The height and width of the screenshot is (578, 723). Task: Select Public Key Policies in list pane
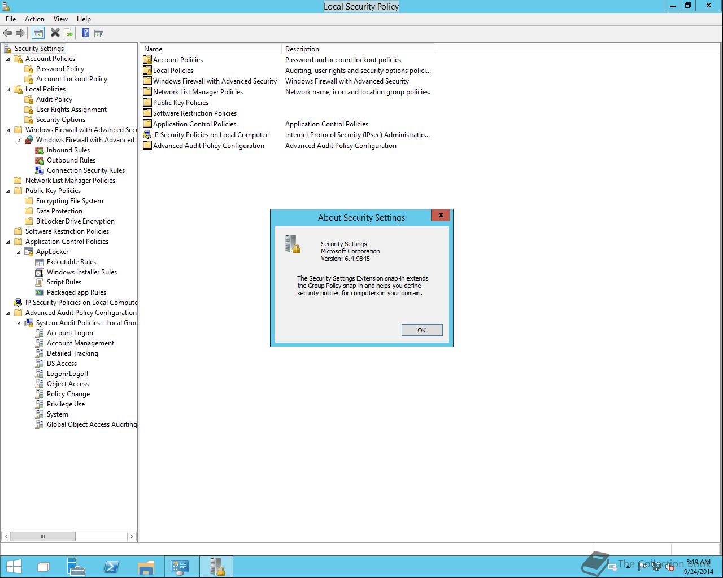click(181, 103)
